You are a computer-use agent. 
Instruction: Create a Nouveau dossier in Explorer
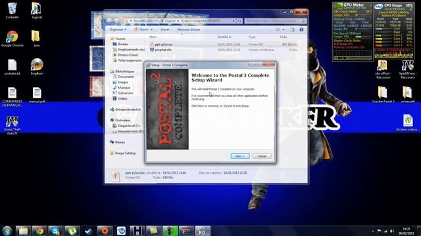(x=189, y=29)
